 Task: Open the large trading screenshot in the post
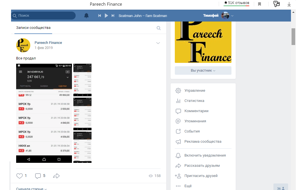coord(44,113)
